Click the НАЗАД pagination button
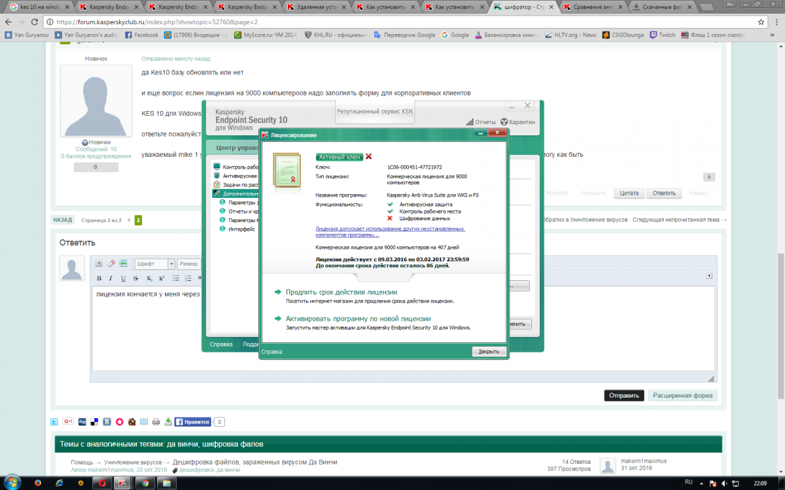This screenshot has width=785, height=490. tap(63, 220)
